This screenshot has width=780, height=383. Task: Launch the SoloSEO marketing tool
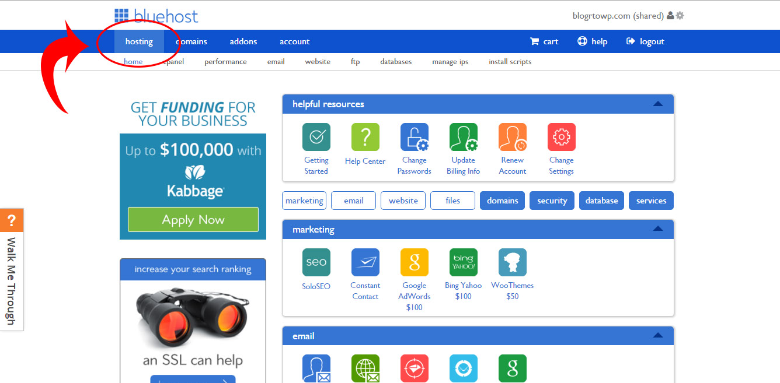[x=316, y=262]
